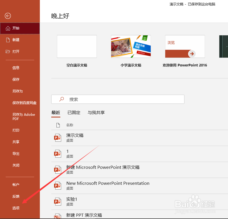Open recent file 演示文稿
The height and width of the screenshot is (219, 228).
point(139,138)
